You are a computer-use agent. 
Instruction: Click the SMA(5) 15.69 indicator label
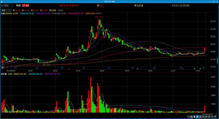click(x=12, y=14)
